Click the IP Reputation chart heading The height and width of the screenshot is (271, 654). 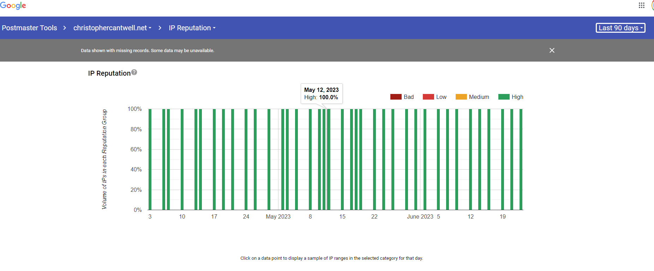click(109, 73)
